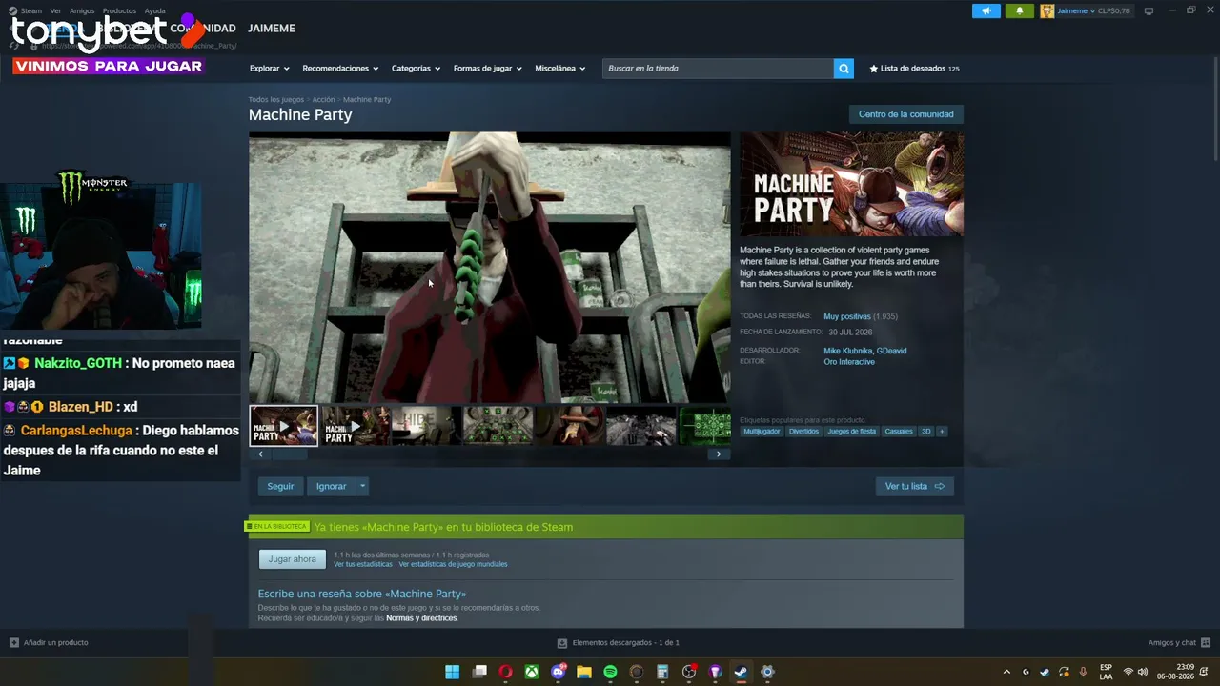Click the Acción breadcrumb link

point(323,100)
